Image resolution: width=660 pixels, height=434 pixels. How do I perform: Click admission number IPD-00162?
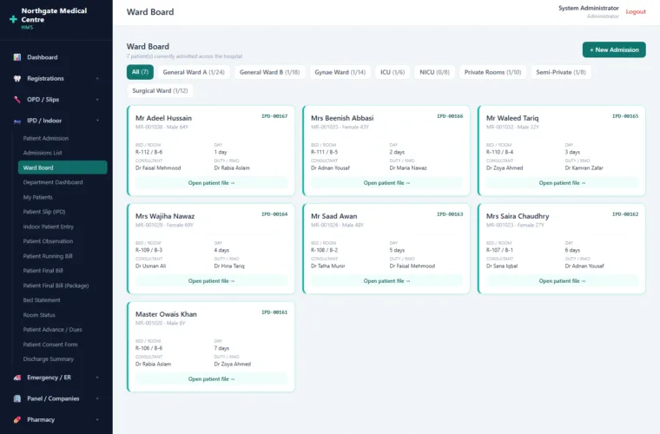[x=625, y=214]
